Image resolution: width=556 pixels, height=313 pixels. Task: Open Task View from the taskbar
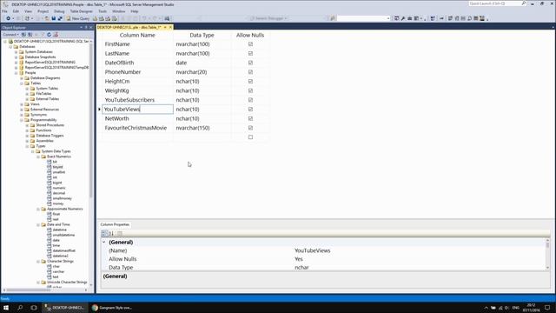click(34, 308)
